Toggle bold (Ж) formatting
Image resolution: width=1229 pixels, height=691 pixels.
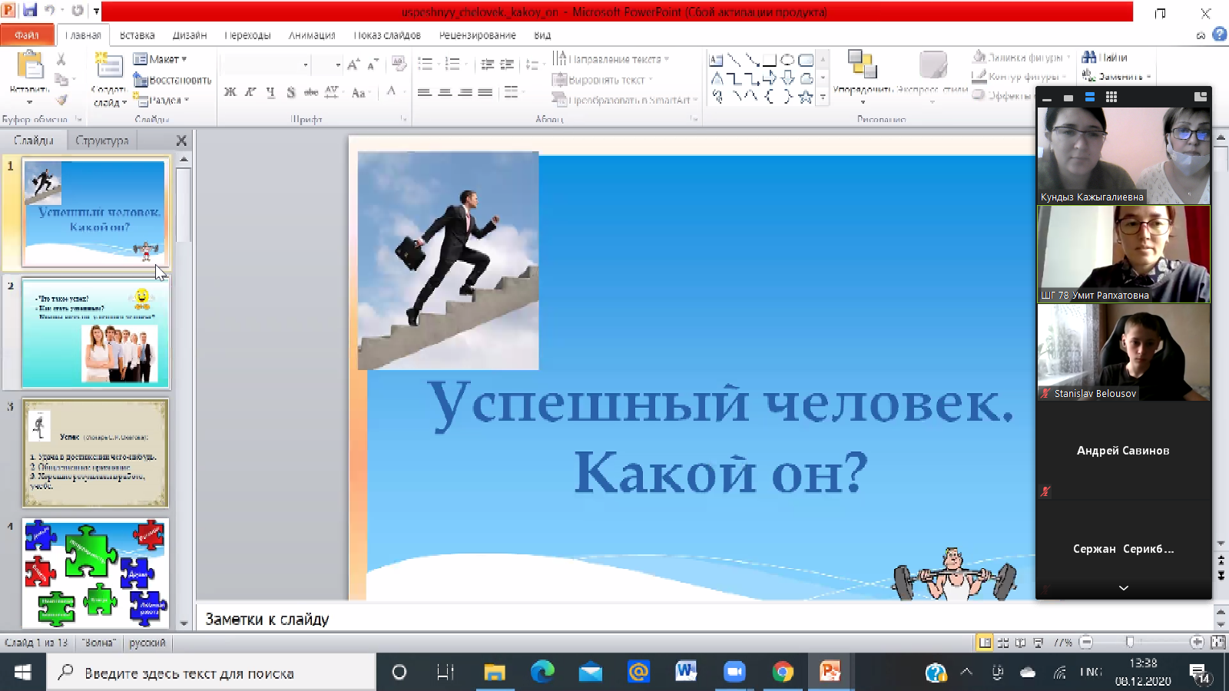pos(230,92)
